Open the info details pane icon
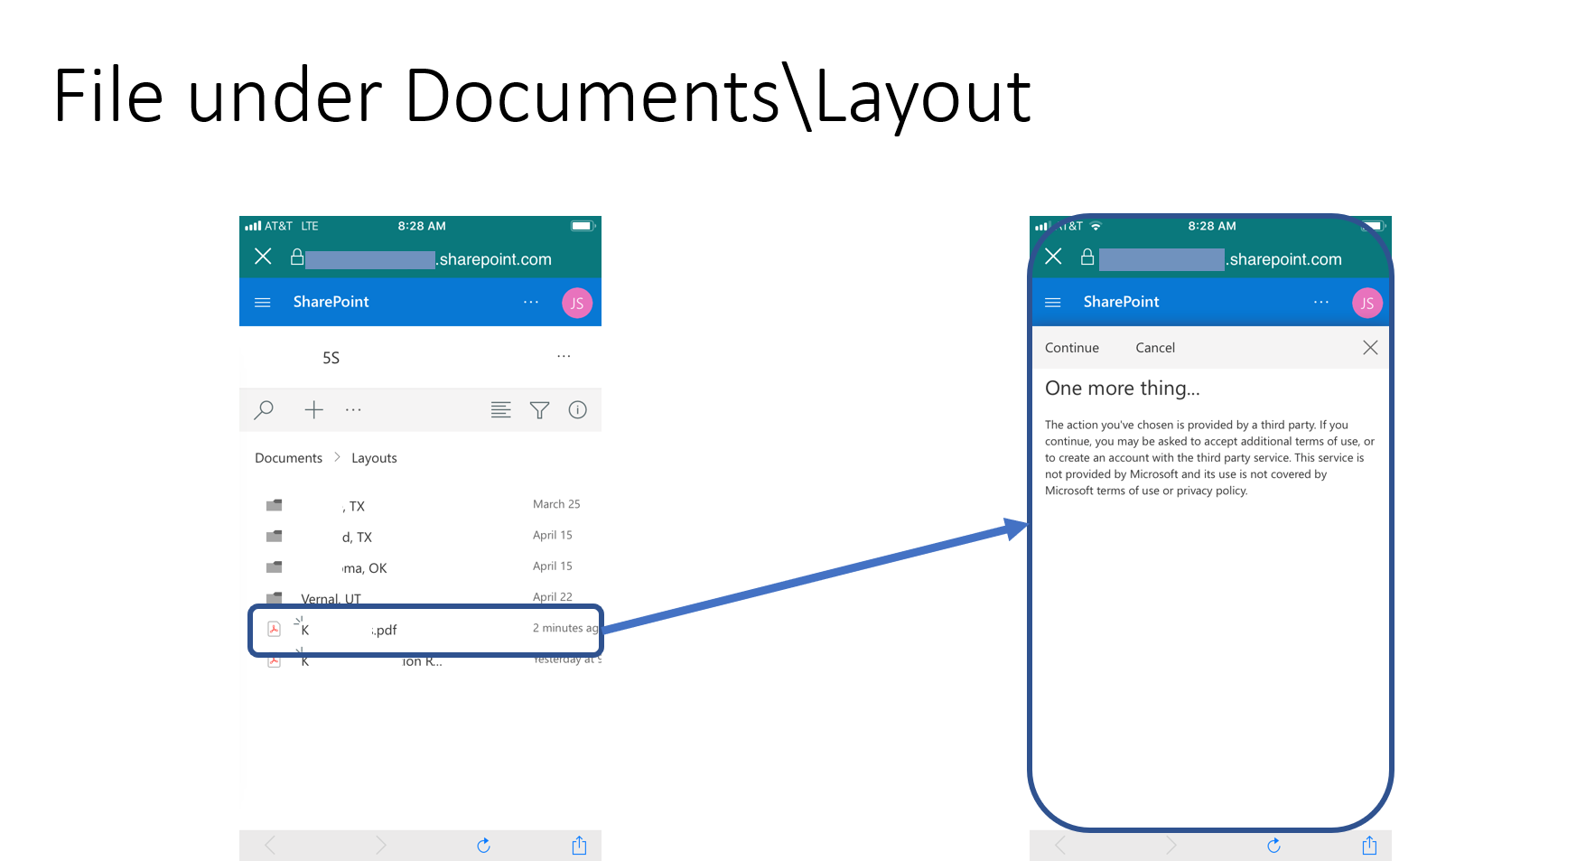Viewport: 1595px width, 861px height. [578, 410]
